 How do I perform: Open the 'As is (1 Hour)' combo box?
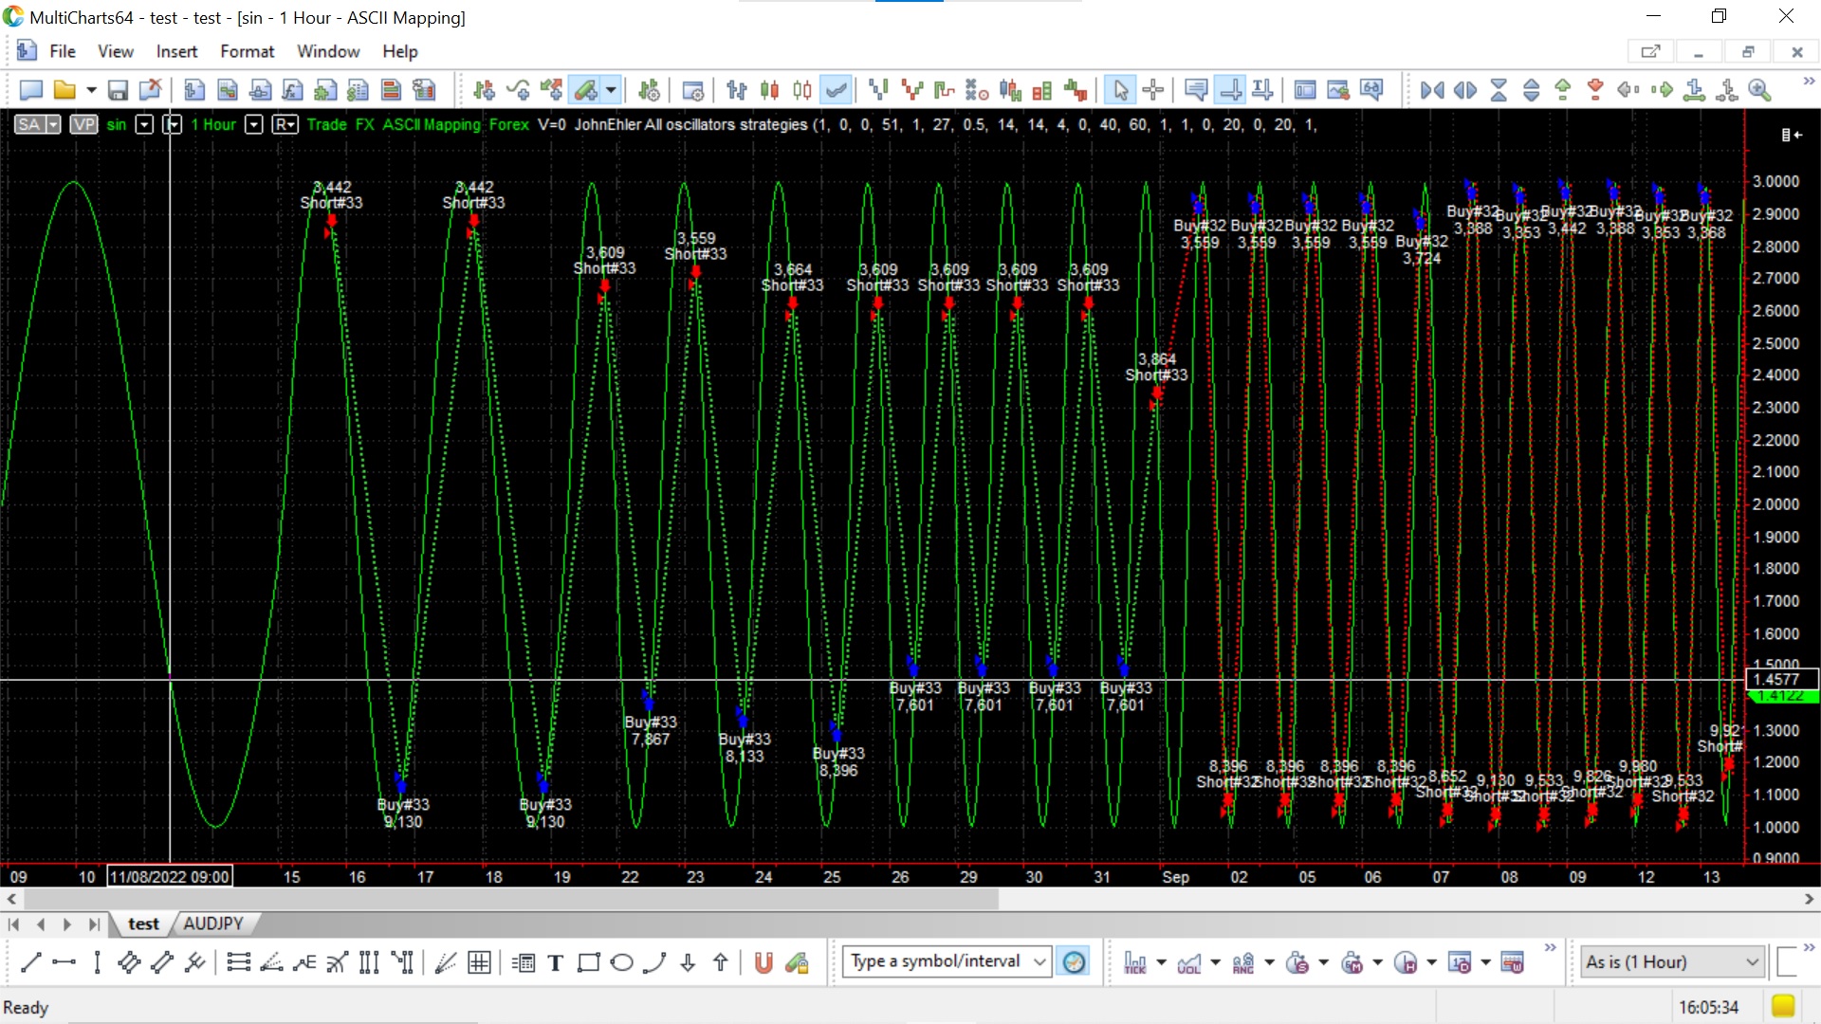click(1671, 961)
